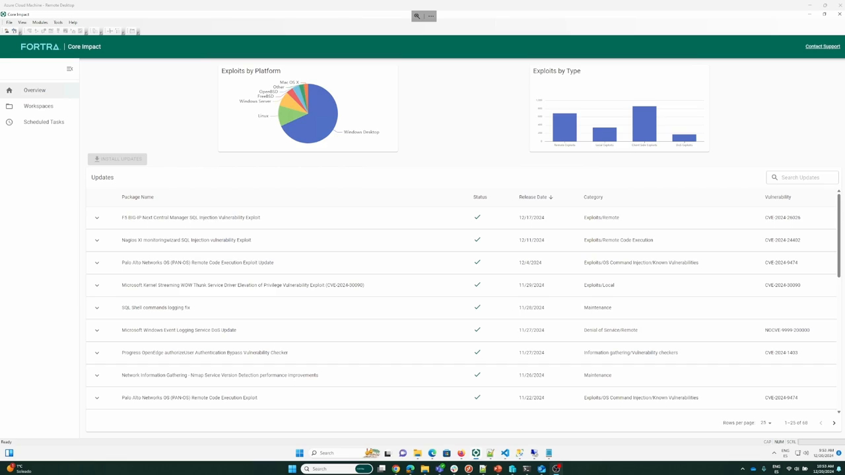Open Microsoft Store on the remote taskbar

pos(446,453)
